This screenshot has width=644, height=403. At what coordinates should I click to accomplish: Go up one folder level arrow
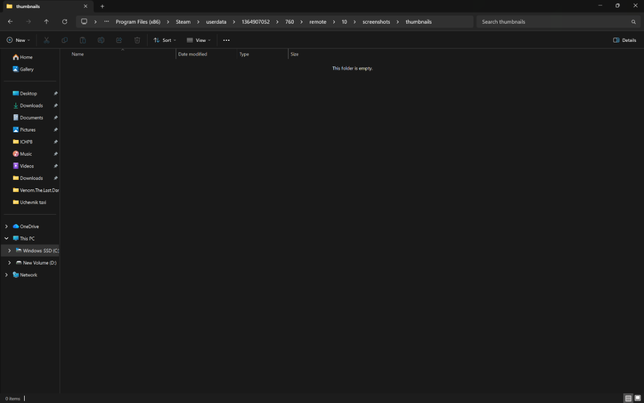click(46, 22)
